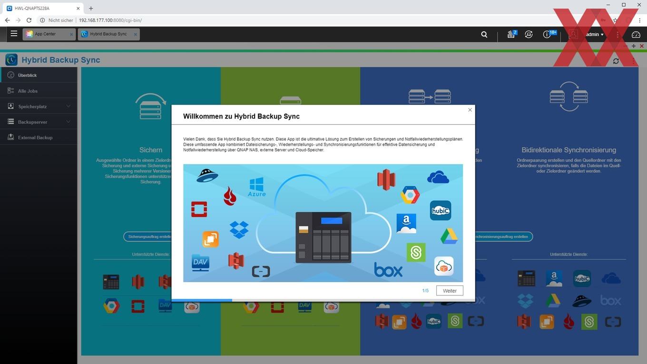Click QNAP NAS icon in Bidirektionale Synchronisierung panel
The height and width of the screenshot is (364, 647).
click(x=526, y=278)
